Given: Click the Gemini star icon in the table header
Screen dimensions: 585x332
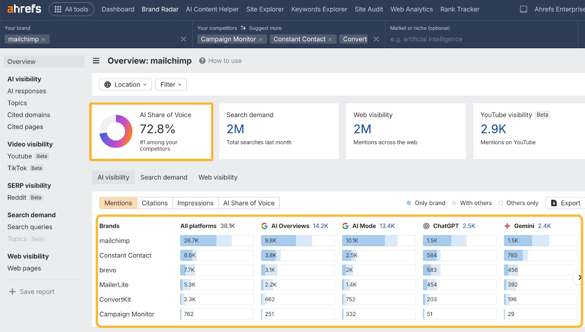Looking at the screenshot, I should pyautogui.click(x=507, y=226).
